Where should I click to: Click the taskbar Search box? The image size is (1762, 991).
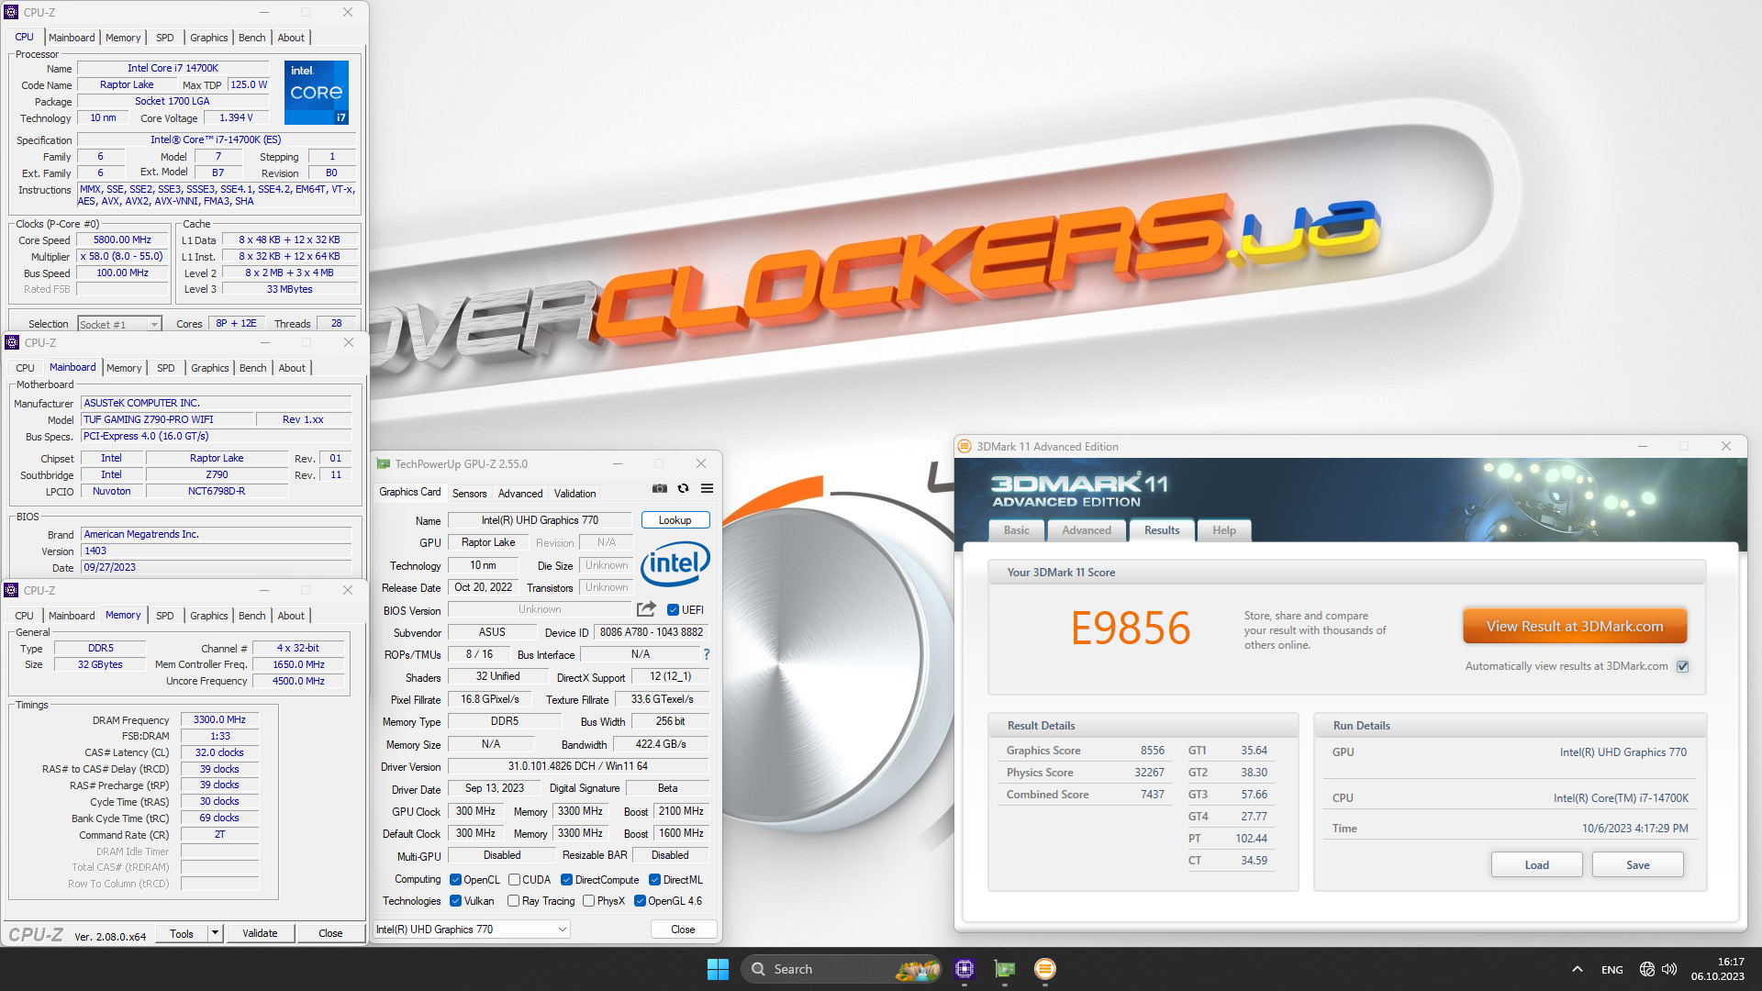coord(842,969)
